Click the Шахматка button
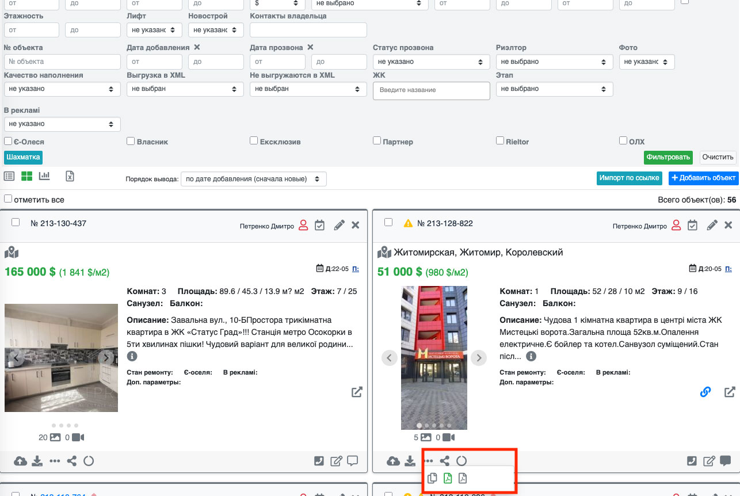Screen dimensions: 740x496 pos(23,157)
